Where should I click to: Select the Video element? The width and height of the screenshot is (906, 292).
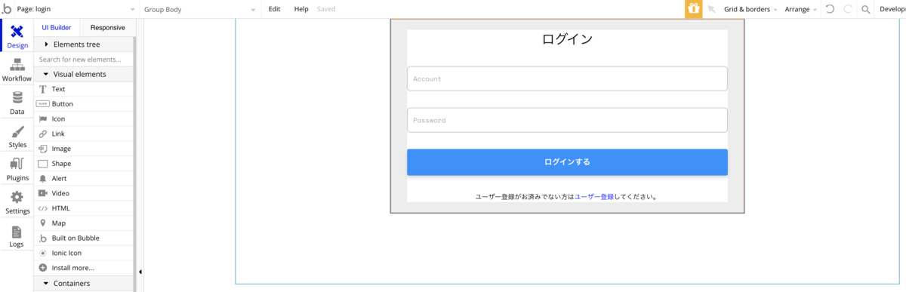84,193
